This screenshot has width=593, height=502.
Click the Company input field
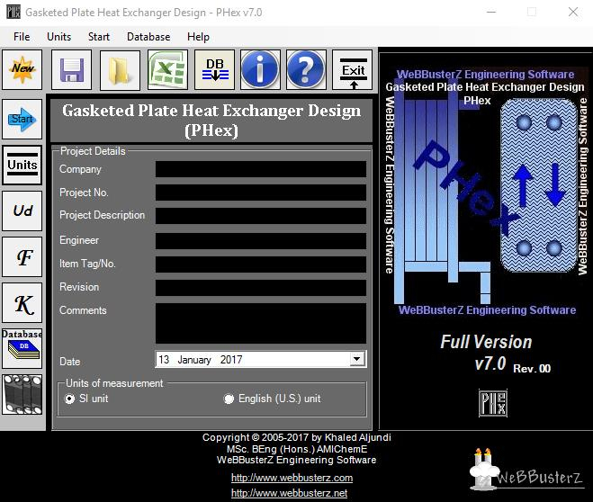[260, 169]
